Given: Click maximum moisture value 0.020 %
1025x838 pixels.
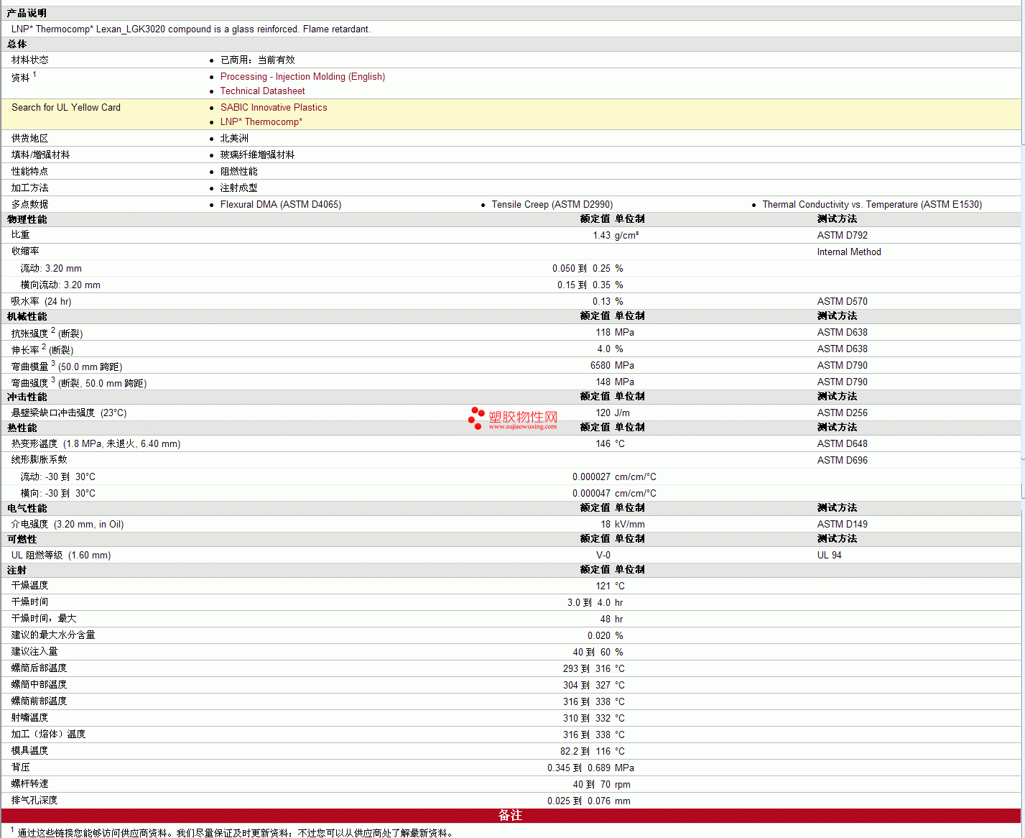Looking at the screenshot, I should pyautogui.click(x=606, y=636).
